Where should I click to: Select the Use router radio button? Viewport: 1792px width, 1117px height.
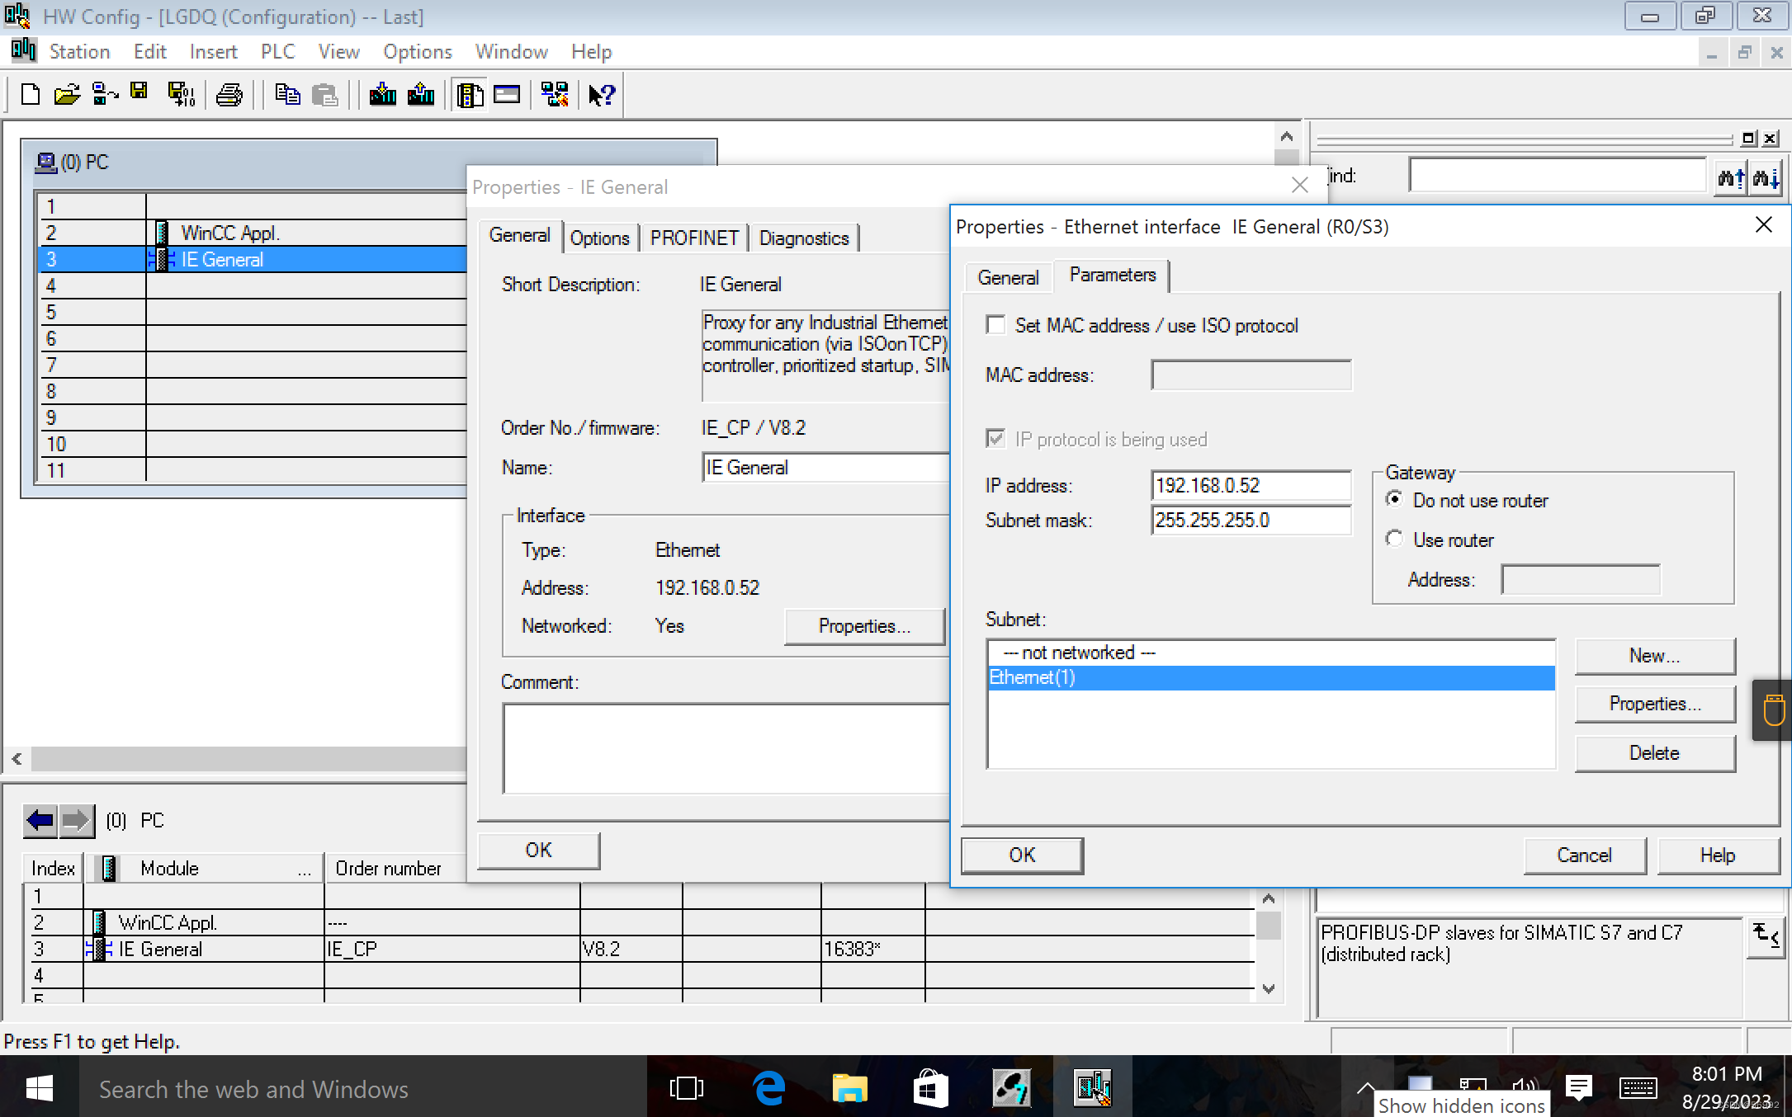pos(1394,540)
